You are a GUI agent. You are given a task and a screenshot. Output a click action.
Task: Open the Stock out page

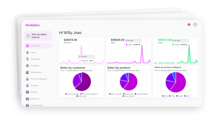[35, 98]
